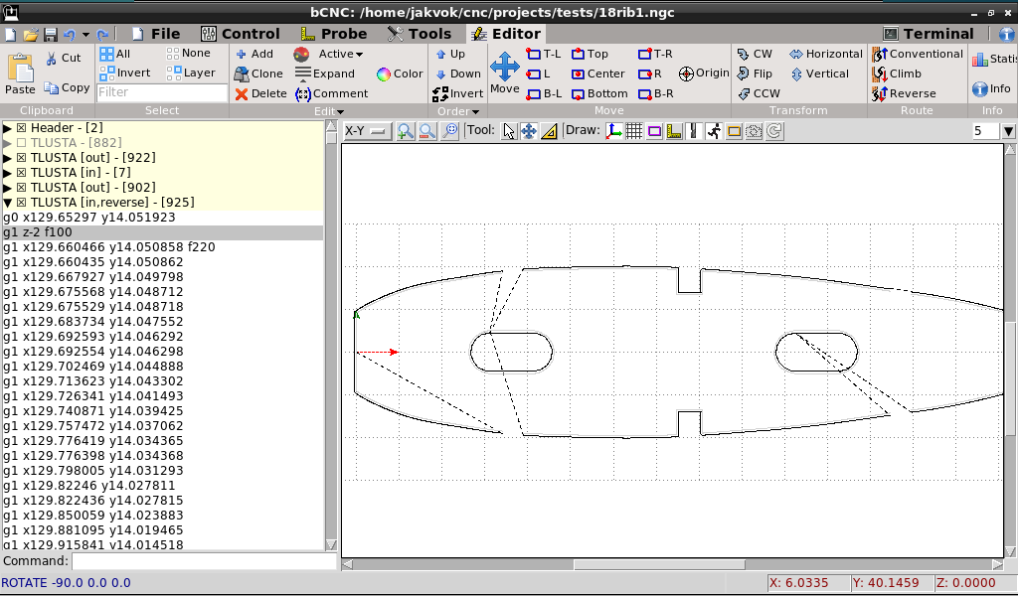Click the Command input field
Screen dimensions: 1018x596
pos(204,562)
